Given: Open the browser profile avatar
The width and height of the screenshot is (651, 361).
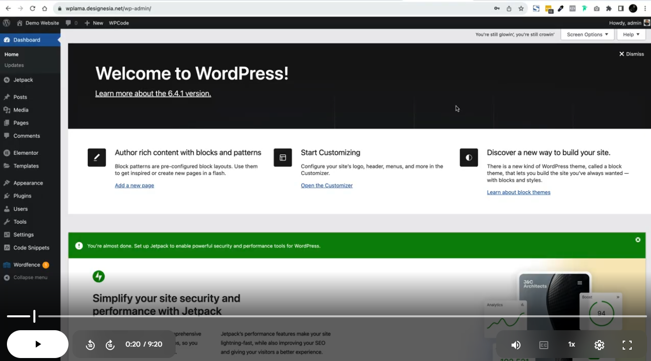Looking at the screenshot, I should pos(633,8).
